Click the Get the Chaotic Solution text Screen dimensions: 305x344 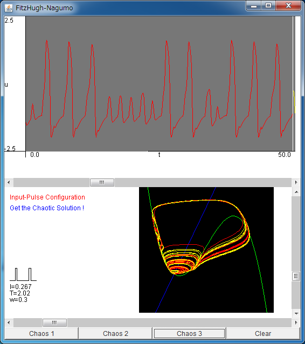47,208
